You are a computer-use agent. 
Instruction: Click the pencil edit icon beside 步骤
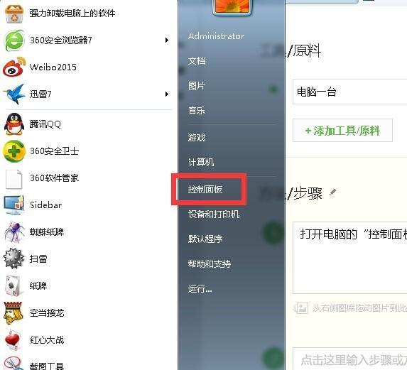coord(332,192)
